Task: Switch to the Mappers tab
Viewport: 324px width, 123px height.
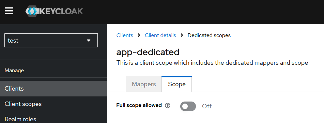Action: coord(144,84)
